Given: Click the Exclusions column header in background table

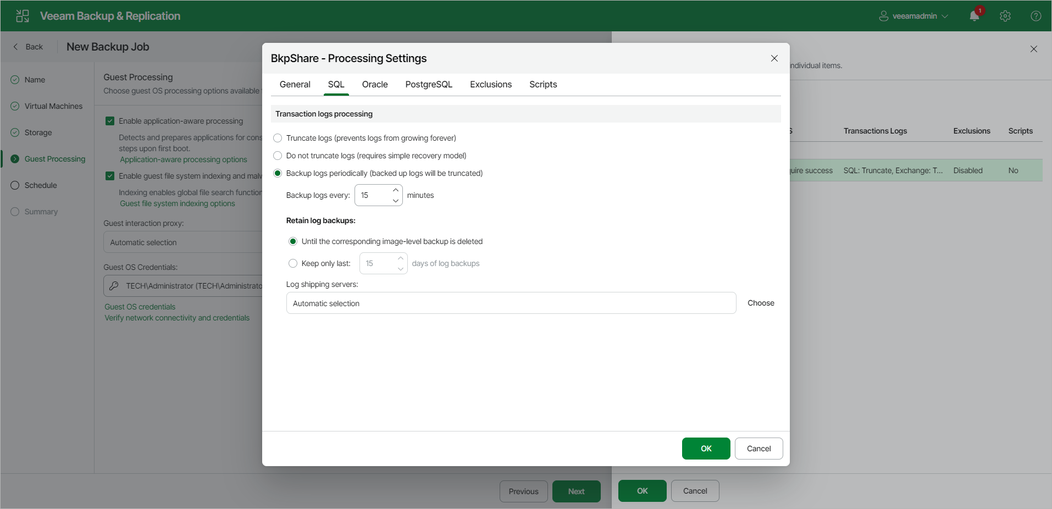Looking at the screenshot, I should pyautogui.click(x=972, y=131).
